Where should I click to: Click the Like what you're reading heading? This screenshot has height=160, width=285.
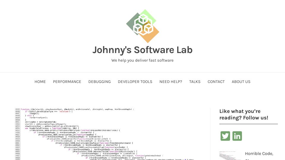tap(244, 114)
